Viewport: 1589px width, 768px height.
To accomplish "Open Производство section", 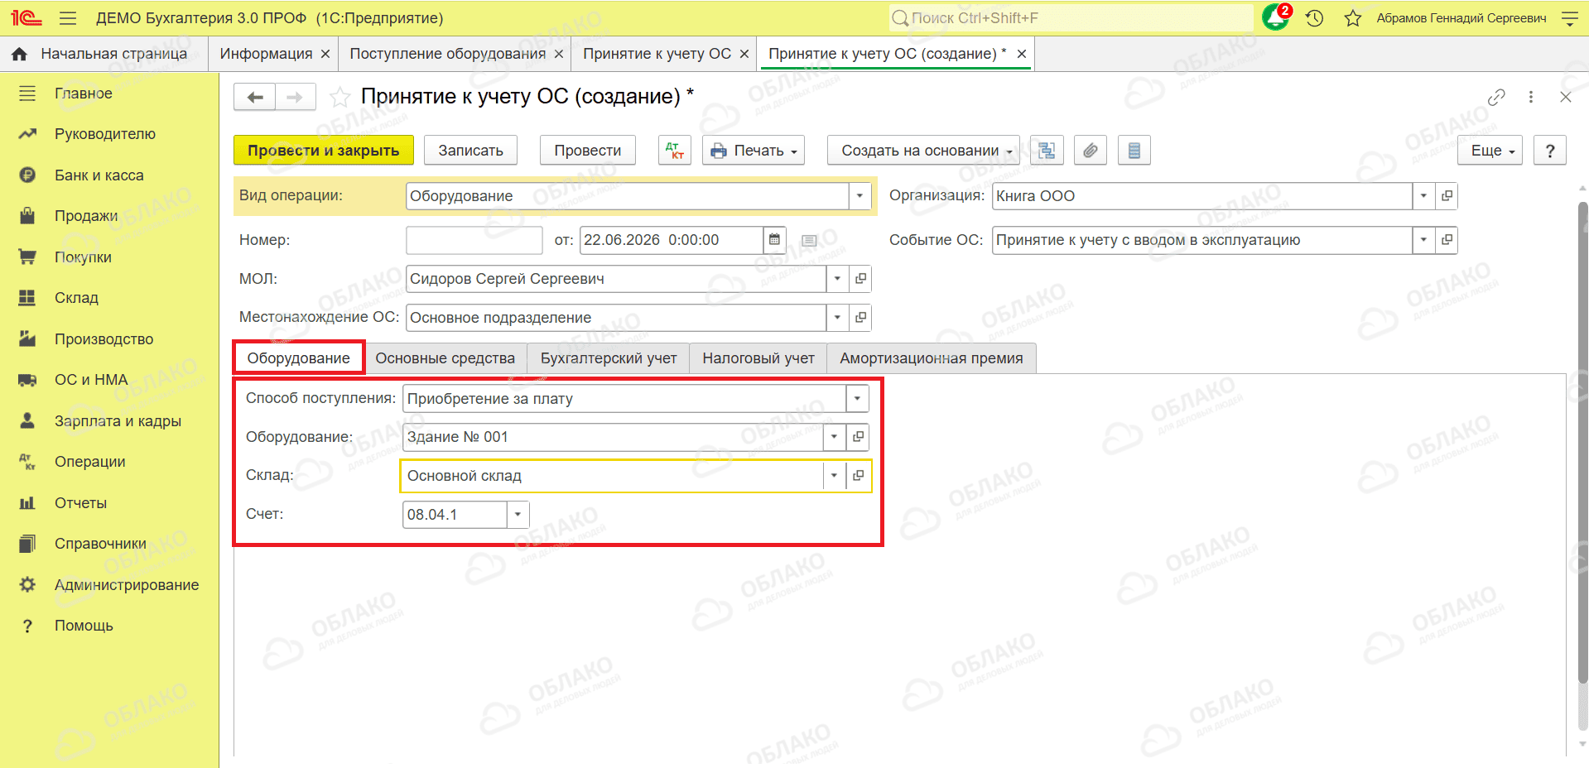I will point(104,339).
